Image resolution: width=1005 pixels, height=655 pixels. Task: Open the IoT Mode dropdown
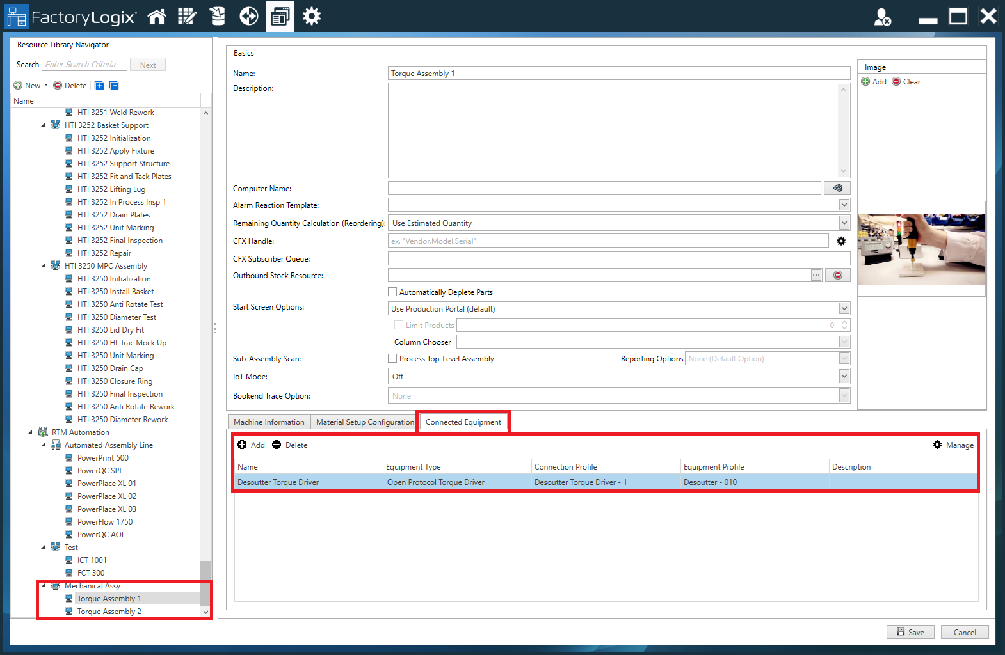pyautogui.click(x=844, y=377)
